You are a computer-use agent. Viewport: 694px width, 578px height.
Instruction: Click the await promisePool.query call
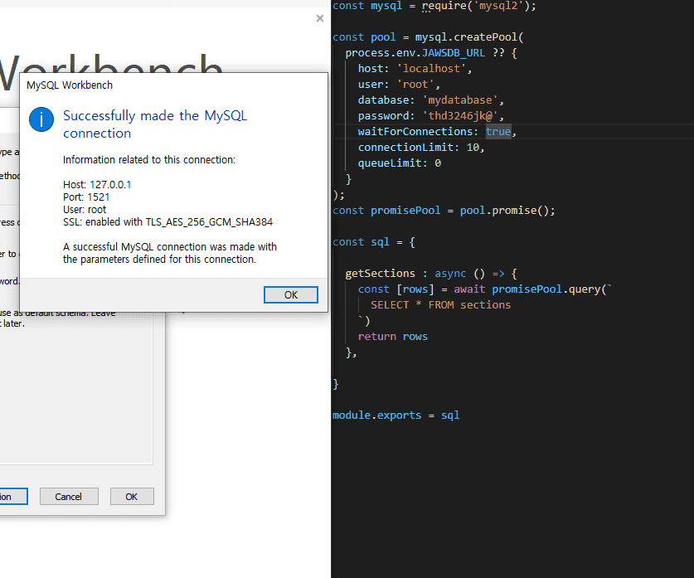coord(533,289)
